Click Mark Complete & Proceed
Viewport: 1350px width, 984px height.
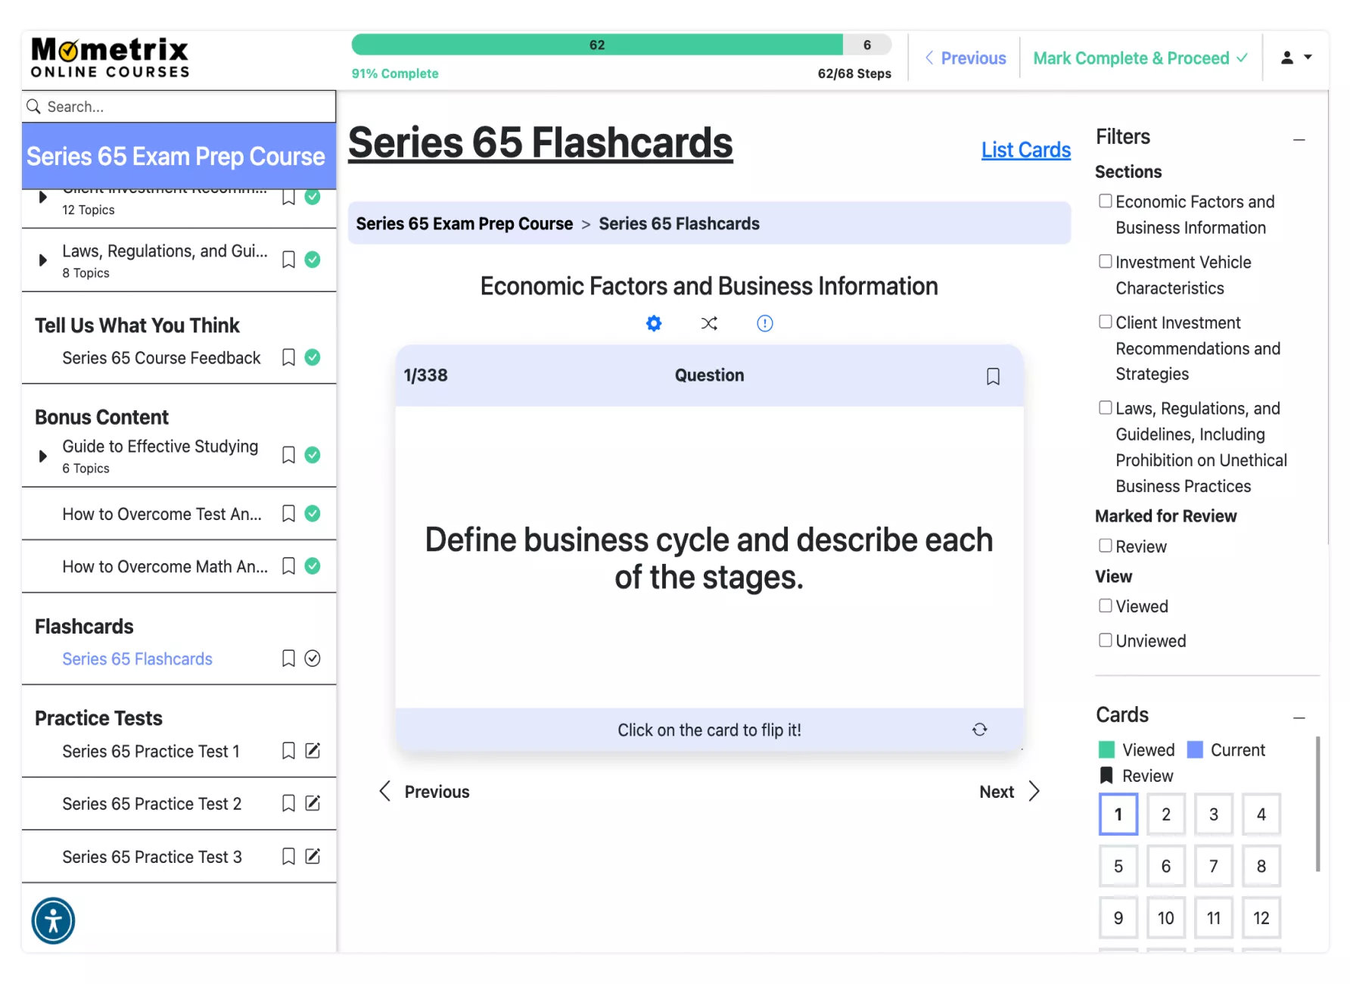tap(1140, 58)
